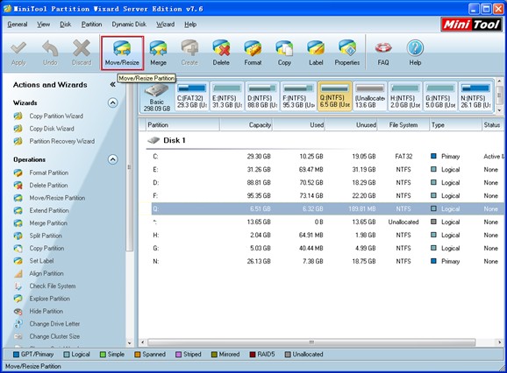Screen dimensions: 507x373
Task: Click the Delete toolbar icon
Action: 221,53
